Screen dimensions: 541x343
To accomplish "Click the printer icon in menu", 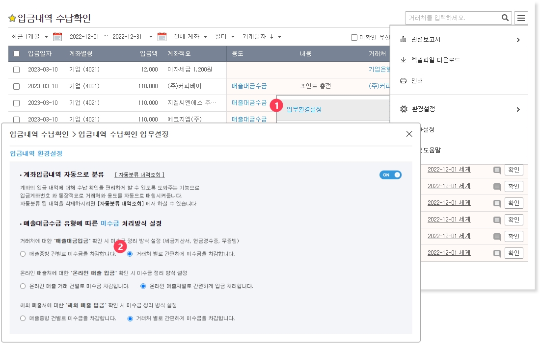I will coord(404,81).
